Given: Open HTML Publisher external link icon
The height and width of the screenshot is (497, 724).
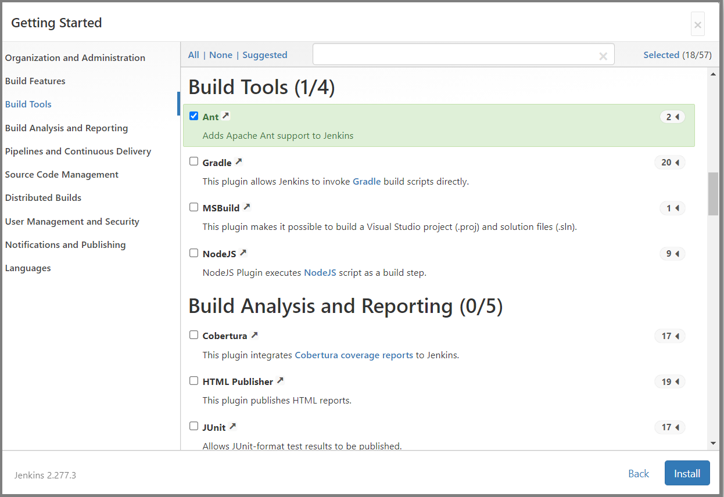Looking at the screenshot, I should coord(279,381).
